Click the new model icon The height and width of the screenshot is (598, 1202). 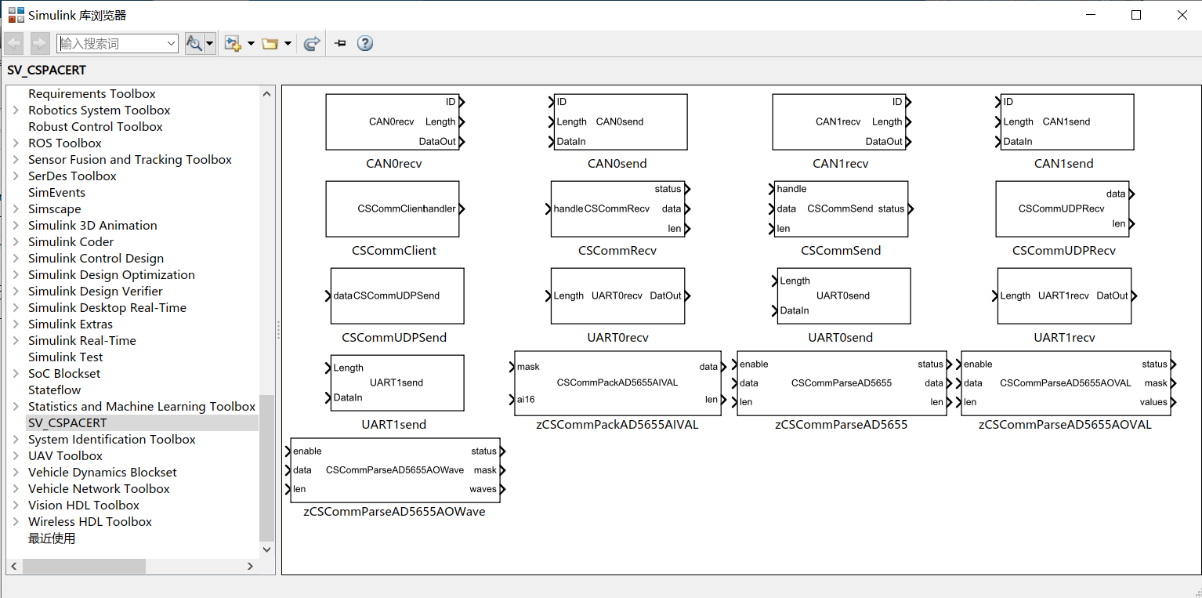point(233,43)
